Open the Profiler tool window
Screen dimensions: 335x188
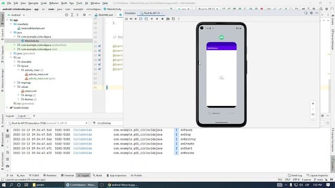[136, 175]
